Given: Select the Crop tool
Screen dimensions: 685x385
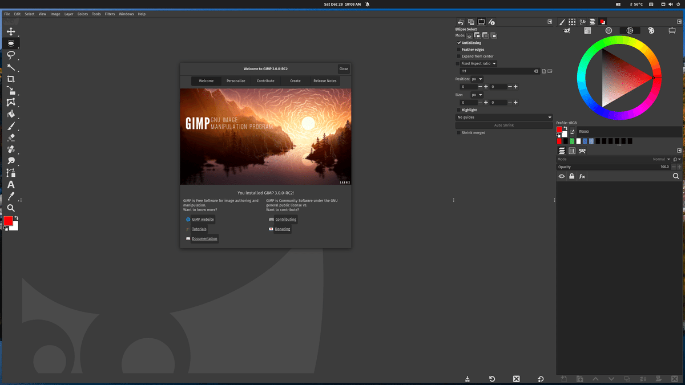Looking at the screenshot, I should (11, 78).
